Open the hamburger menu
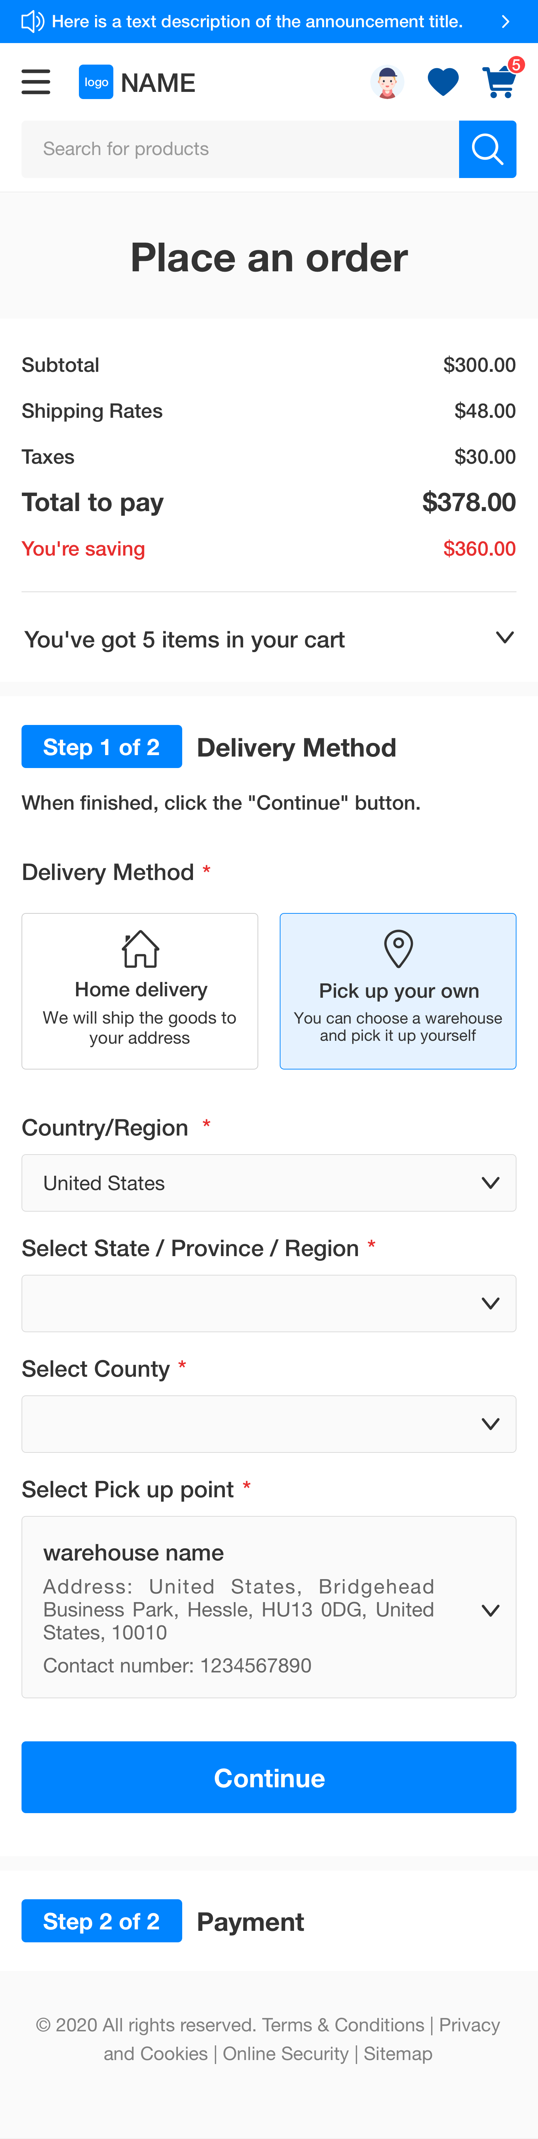Screen dimensions: 538x2139 coord(36,82)
